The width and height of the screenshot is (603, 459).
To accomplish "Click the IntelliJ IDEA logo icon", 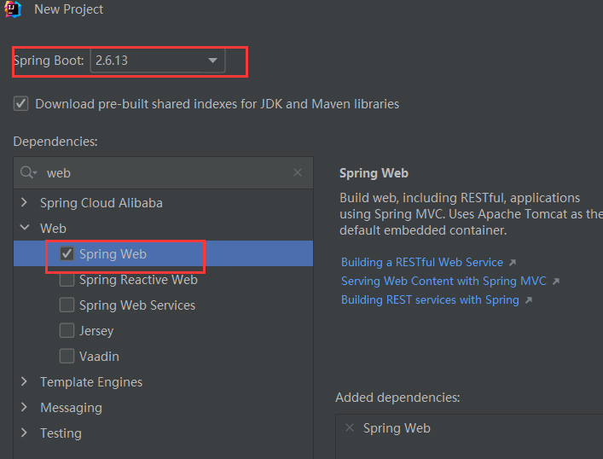I will (x=12, y=9).
